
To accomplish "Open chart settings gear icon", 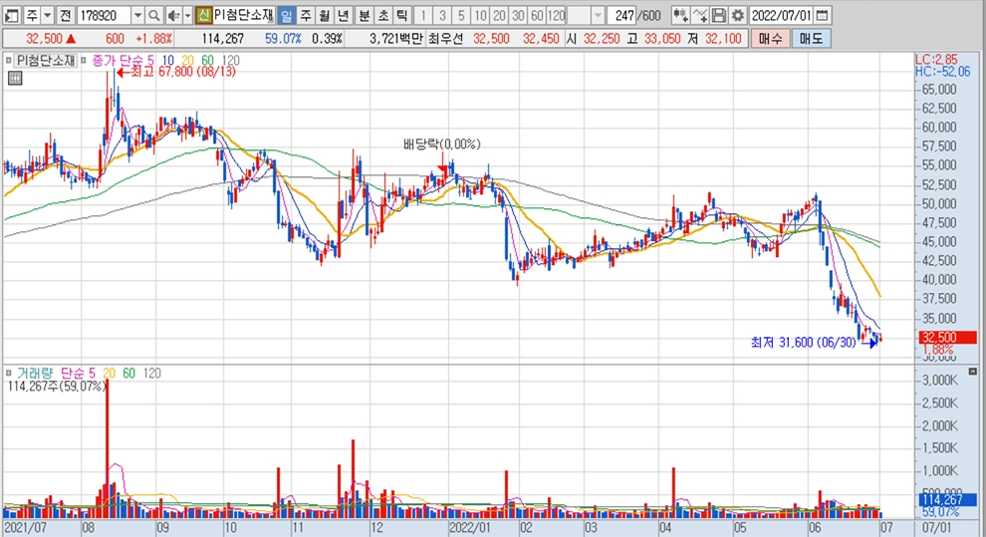I will click(738, 15).
